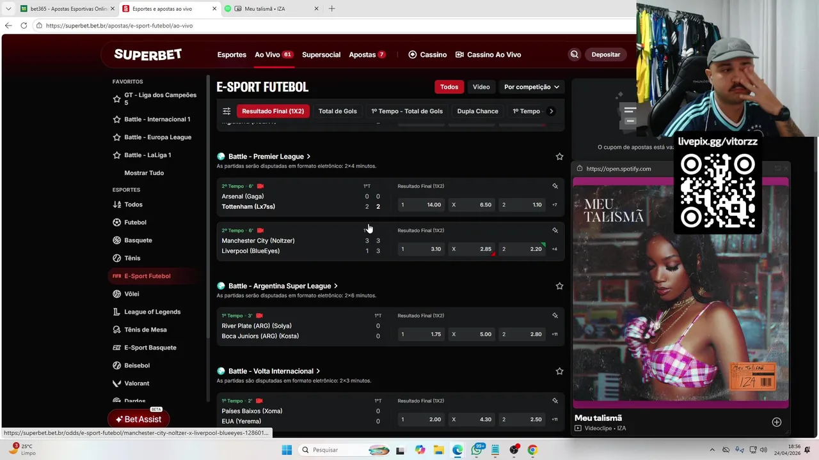Pin the Manchester City vs Liverpool match
This screenshot has height=460, width=819.
click(555, 230)
